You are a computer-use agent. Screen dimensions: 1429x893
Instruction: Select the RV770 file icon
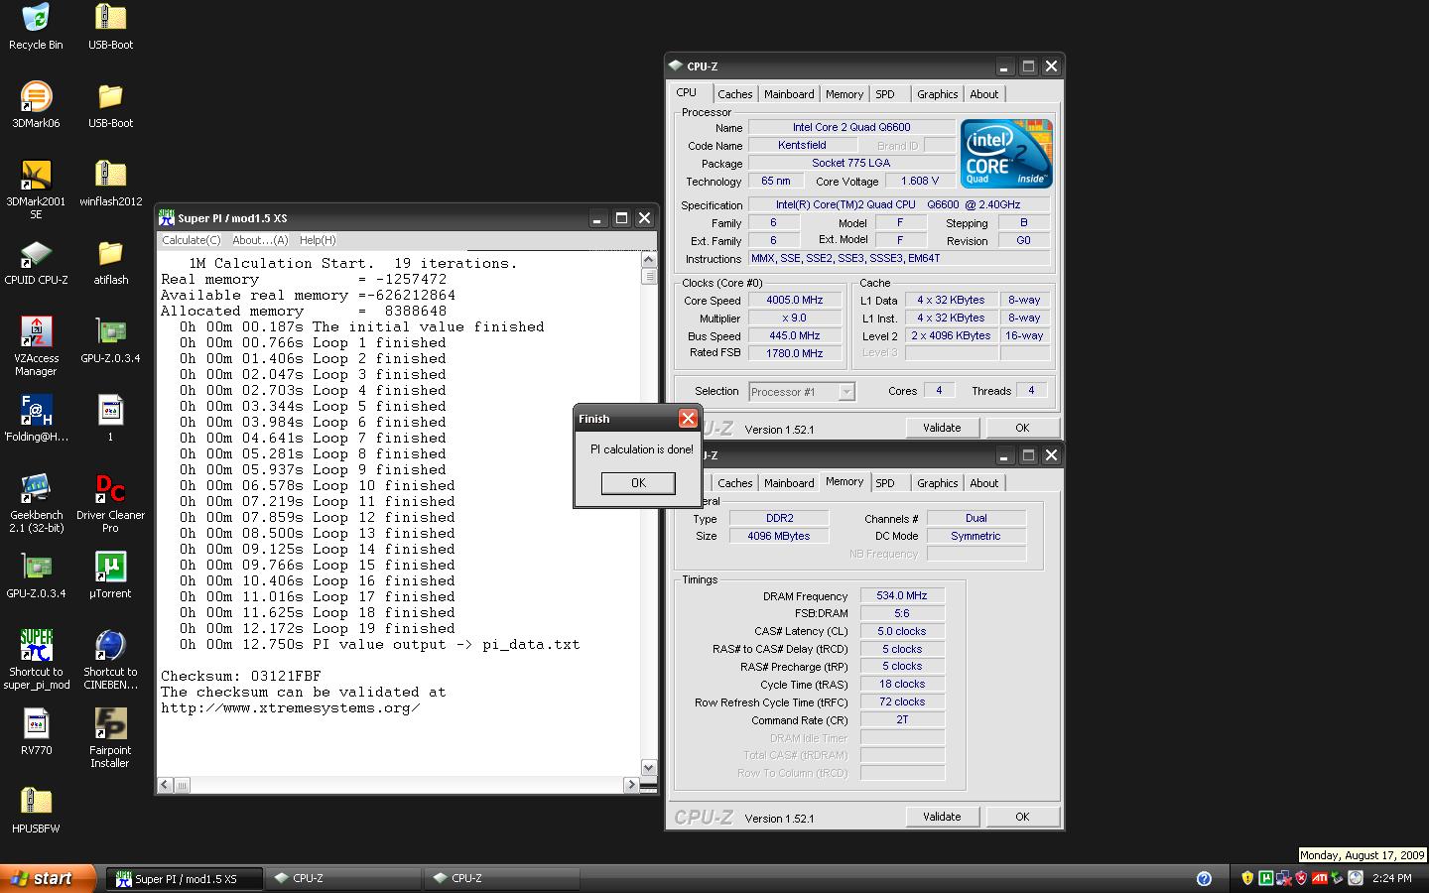(36, 731)
